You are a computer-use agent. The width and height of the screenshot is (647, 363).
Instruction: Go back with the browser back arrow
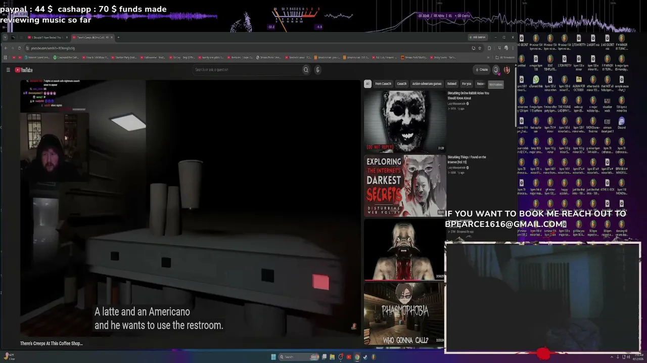pos(6,48)
